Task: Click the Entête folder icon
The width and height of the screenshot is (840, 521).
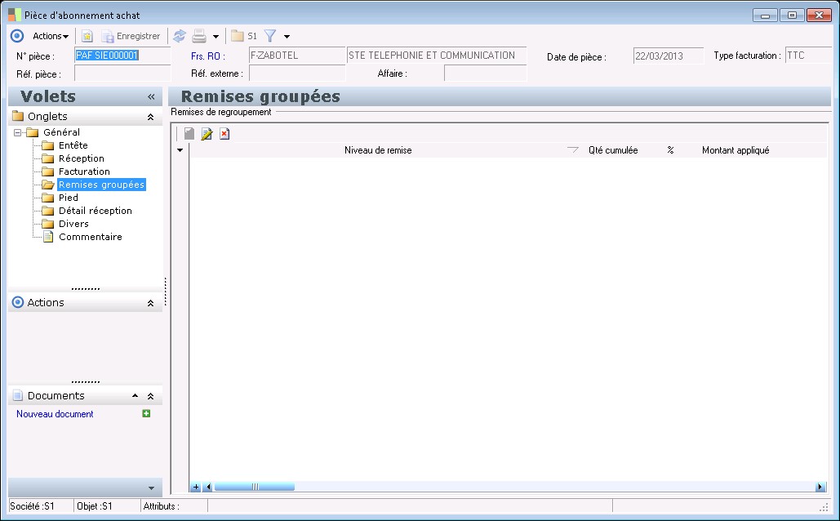Action: (x=48, y=145)
